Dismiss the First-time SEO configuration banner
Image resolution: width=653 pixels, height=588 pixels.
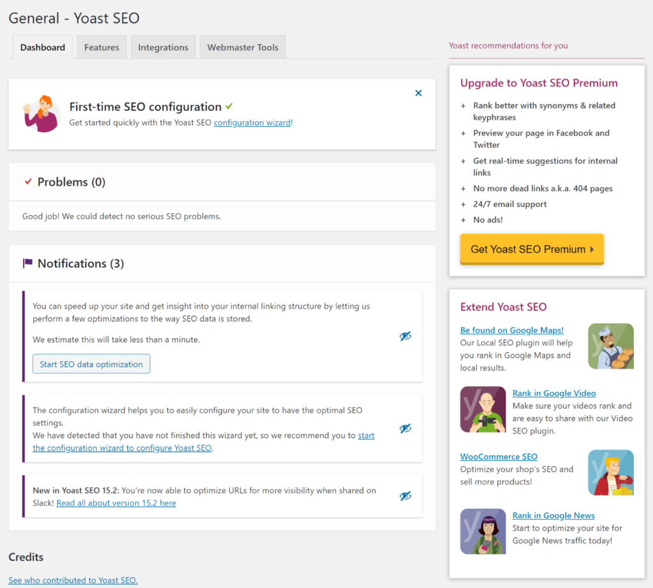pos(418,92)
